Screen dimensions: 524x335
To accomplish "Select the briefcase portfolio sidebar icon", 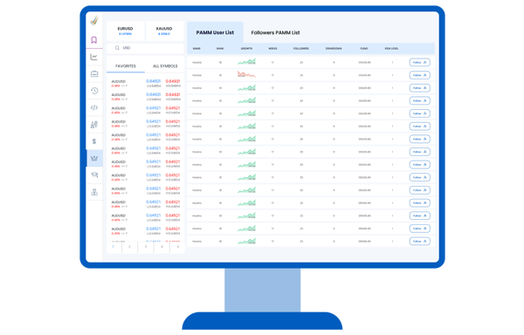I will [x=94, y=74].
